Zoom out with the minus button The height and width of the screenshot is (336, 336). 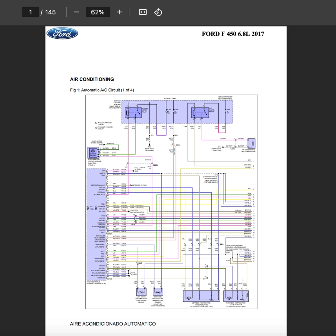[x=76, y=12]
